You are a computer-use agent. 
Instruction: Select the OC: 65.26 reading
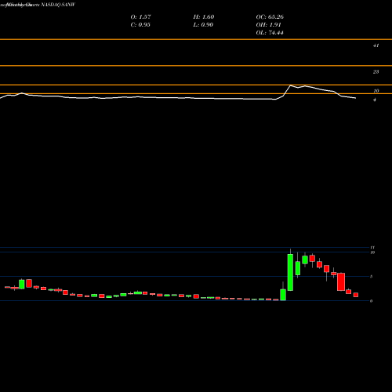point(270,16)
